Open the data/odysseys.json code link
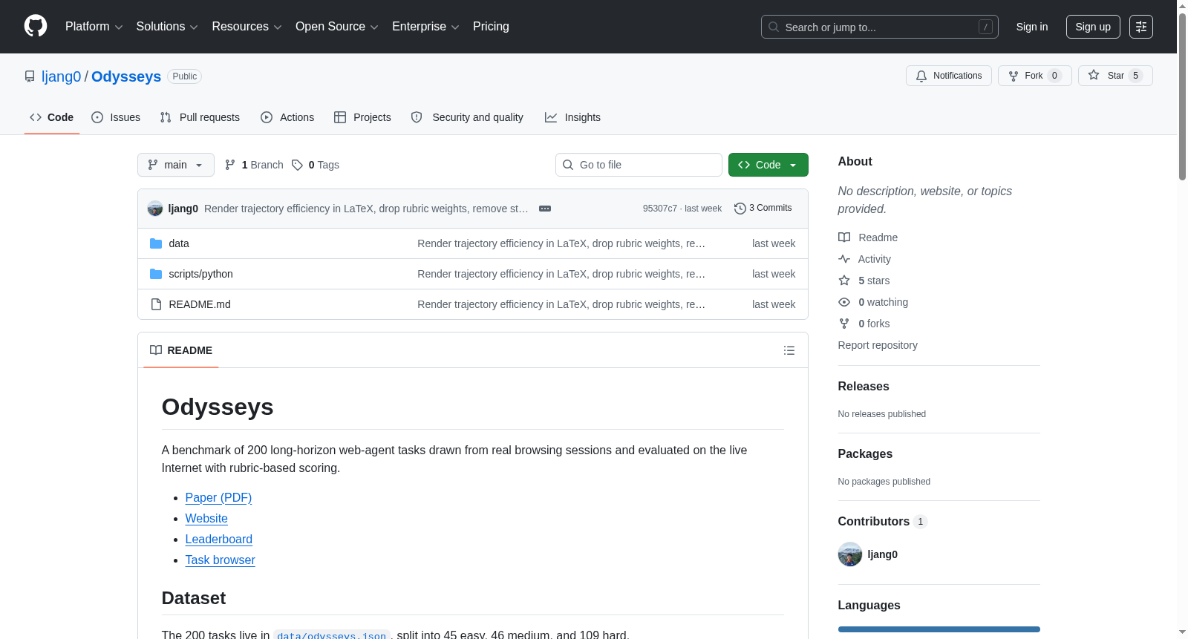This screenshot has width=1188, height=639. click(x=332, y=635)
